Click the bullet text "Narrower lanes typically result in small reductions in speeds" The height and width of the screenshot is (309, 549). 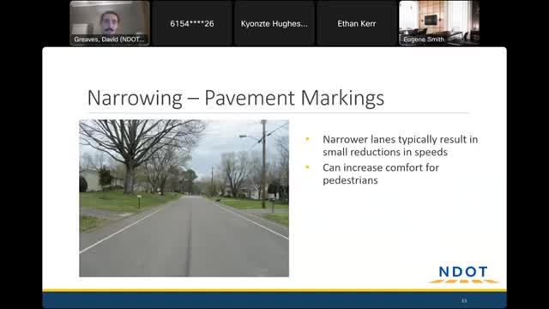click(401, 145)
